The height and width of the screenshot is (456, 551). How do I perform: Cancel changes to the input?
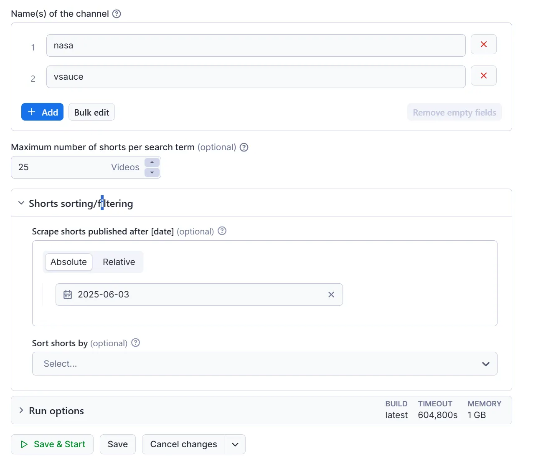pos(183,444)
